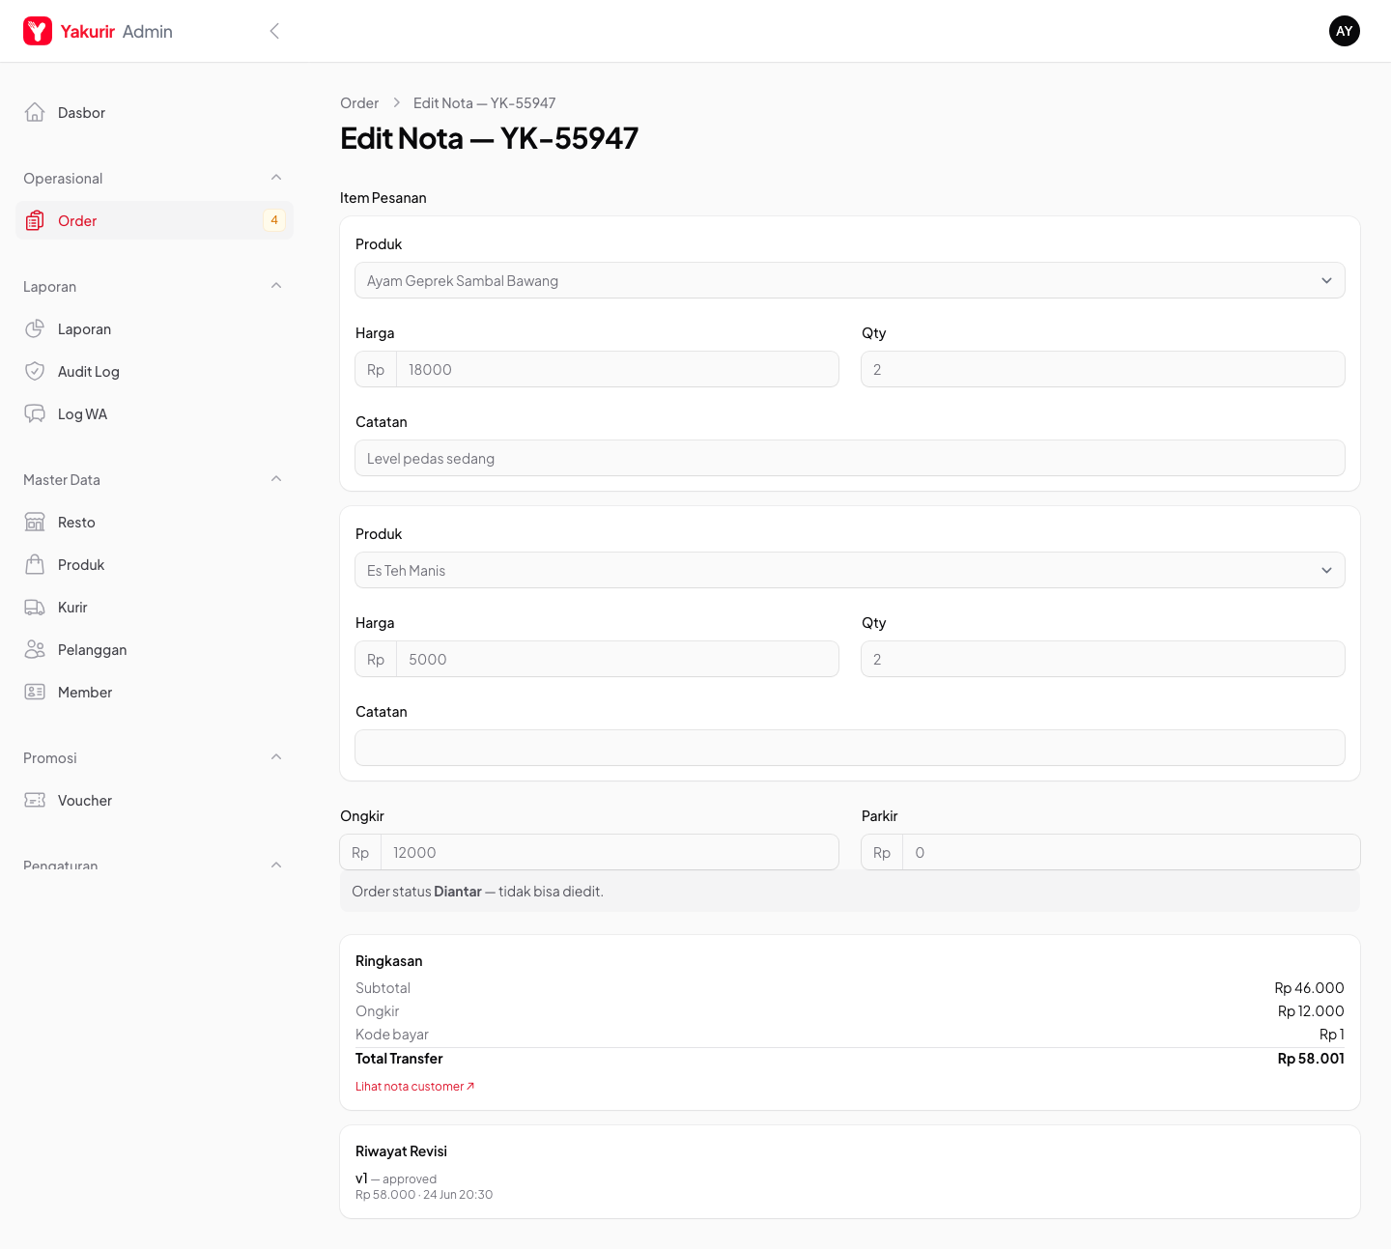Viewport: 1391px width, 1249px height.
Task: Collapse the Master Data section
Action: 276,479
